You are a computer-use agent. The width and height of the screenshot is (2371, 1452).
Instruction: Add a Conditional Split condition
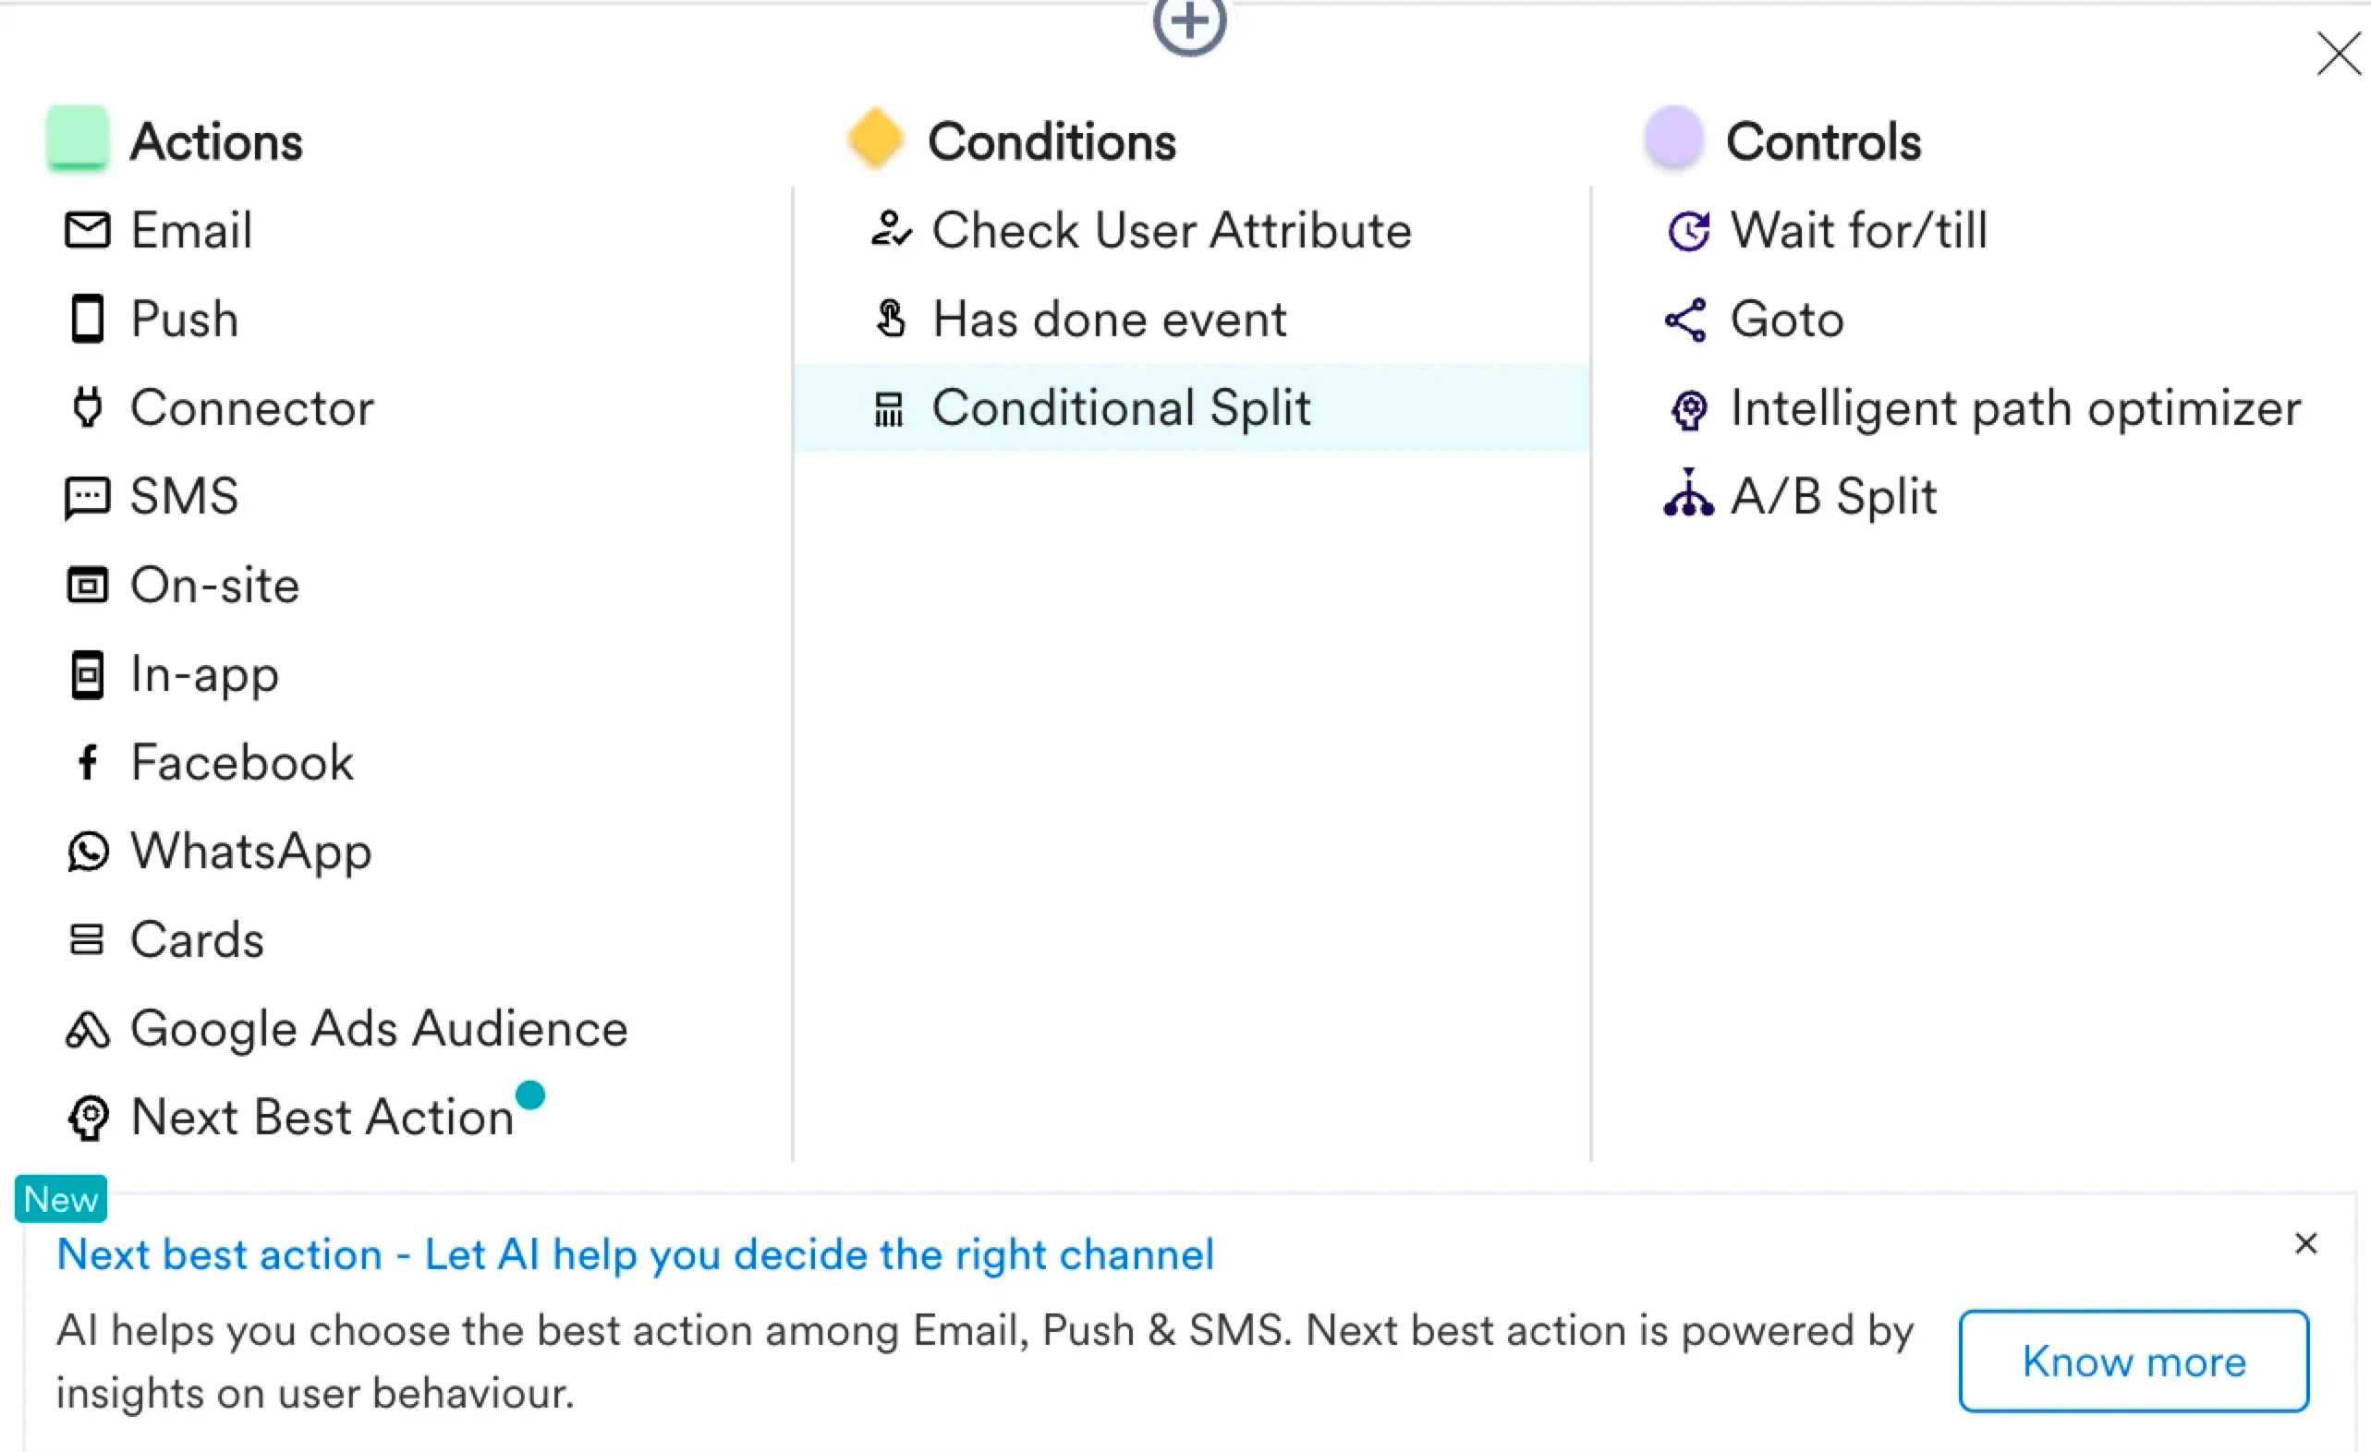pos(1120,407)
